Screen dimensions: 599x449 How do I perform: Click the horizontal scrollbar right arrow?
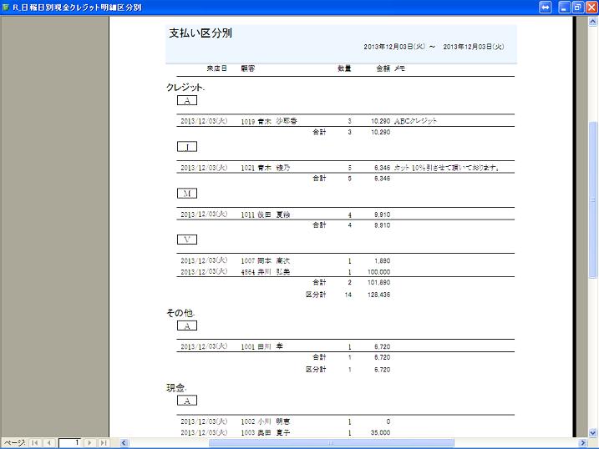[x=583, y=442]
